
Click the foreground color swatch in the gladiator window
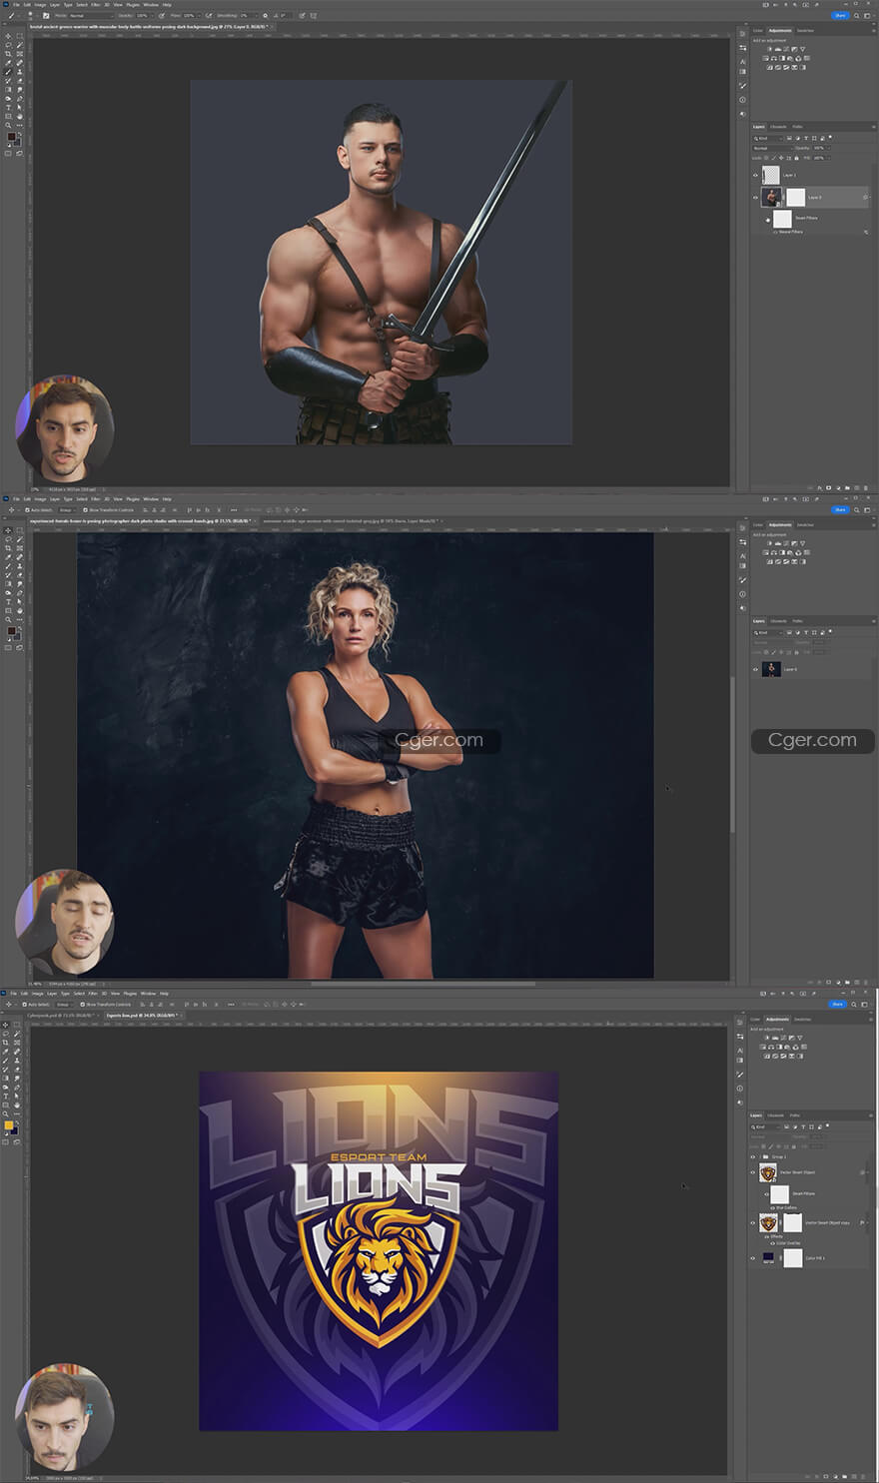pos(11,137)
